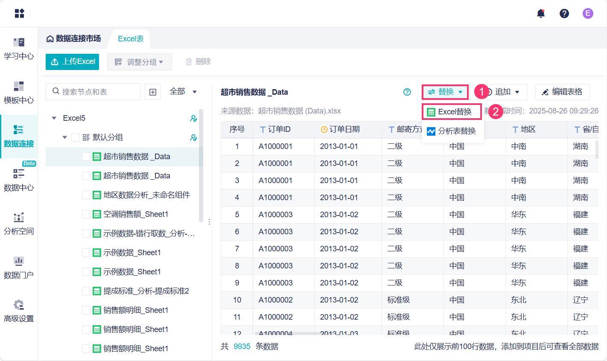Choose 分析表替换 from the menu
The height and width of the screenshot is (361, 607).
click(x=453, y=131)
